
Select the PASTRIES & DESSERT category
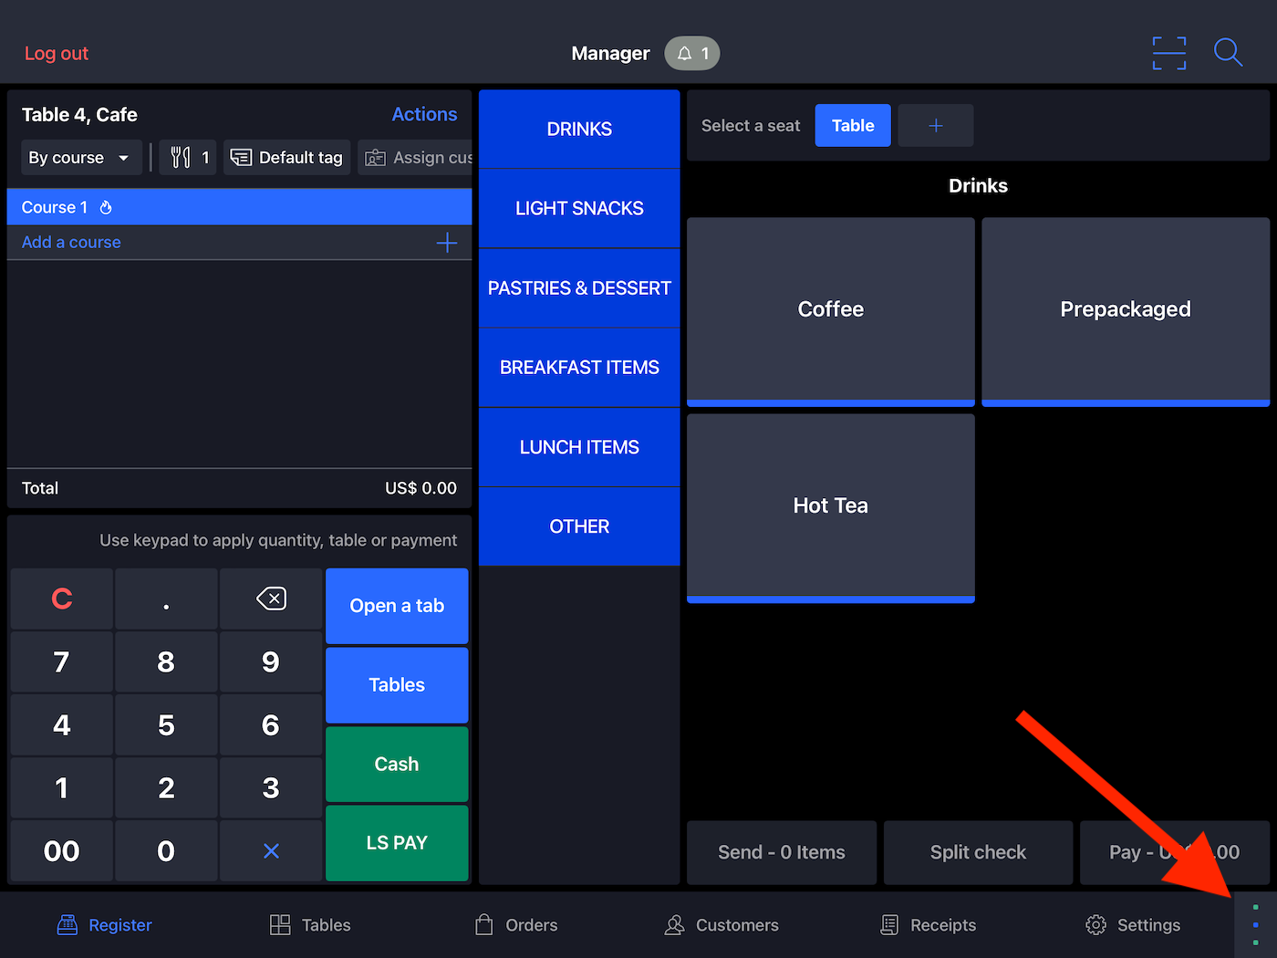(579, 288)
